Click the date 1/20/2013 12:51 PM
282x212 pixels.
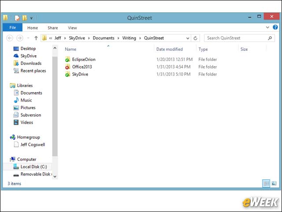click(x=174, y=60)
